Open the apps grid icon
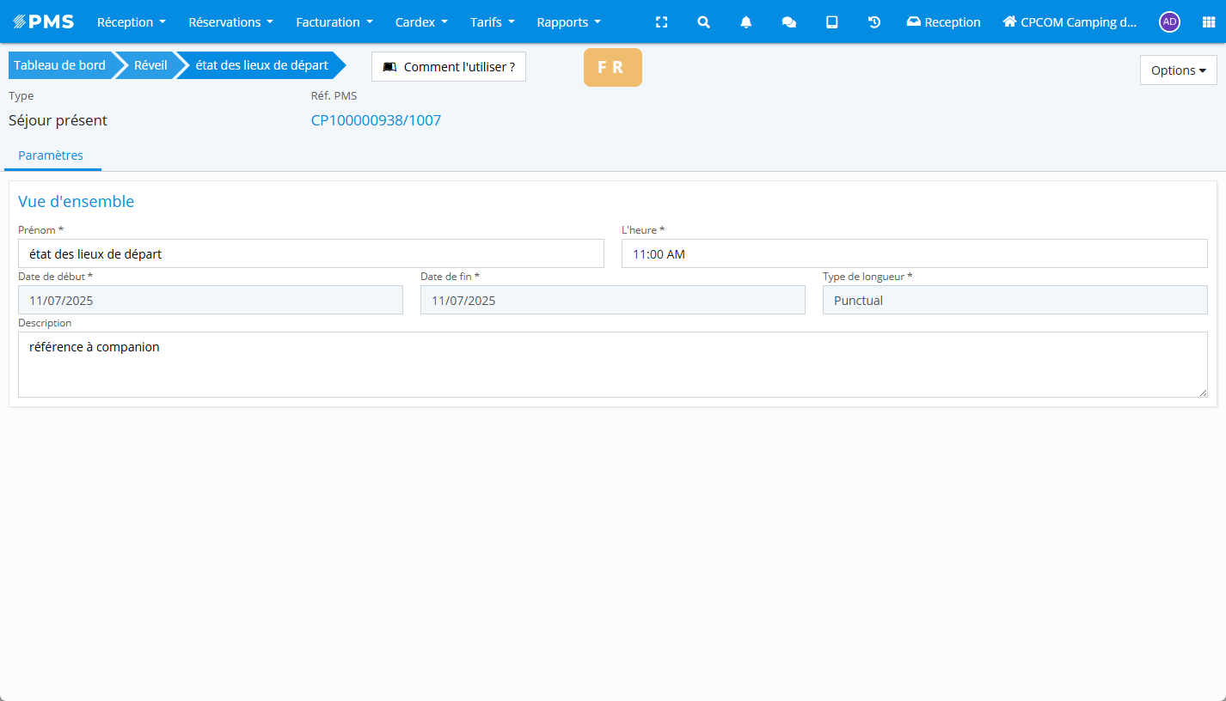This screenshot has width=1226, height=701. (x=1208, y=22)
